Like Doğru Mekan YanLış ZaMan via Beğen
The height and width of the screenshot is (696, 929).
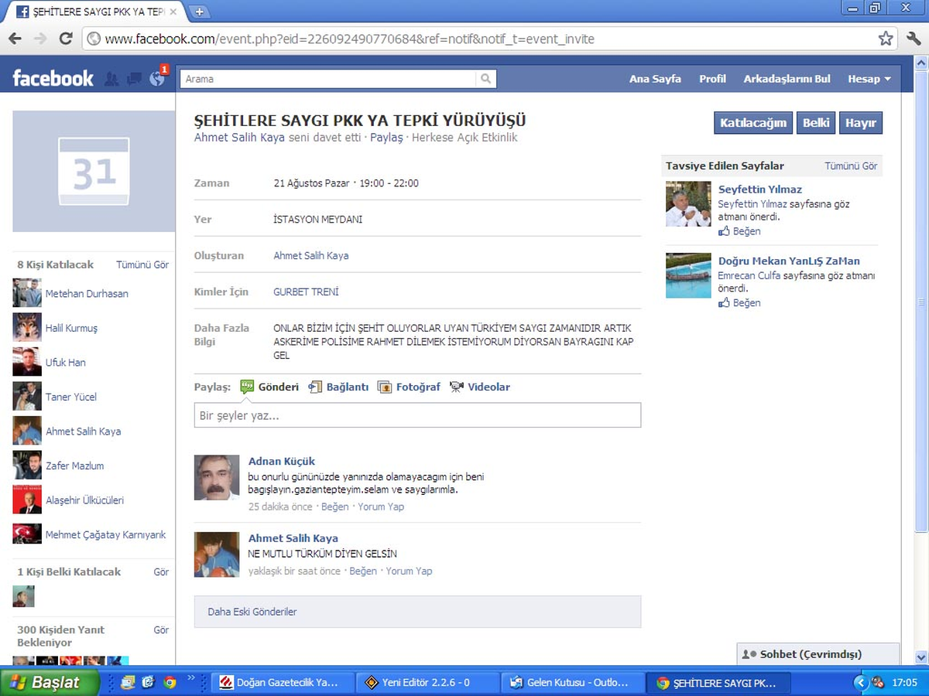click(739, 302)
